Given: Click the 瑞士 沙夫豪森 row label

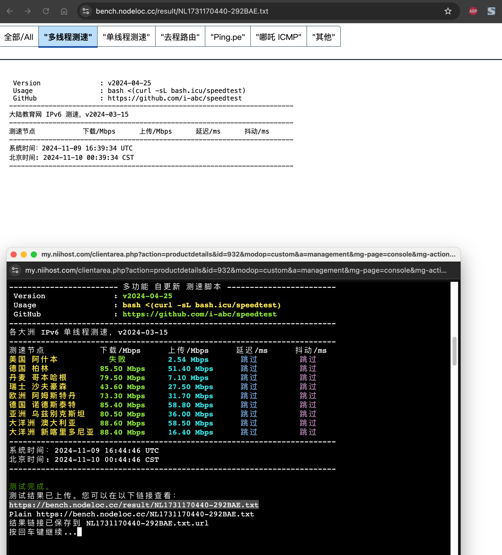Looking at the screenshot, I should pyautogui.click(x=38, y=387).
